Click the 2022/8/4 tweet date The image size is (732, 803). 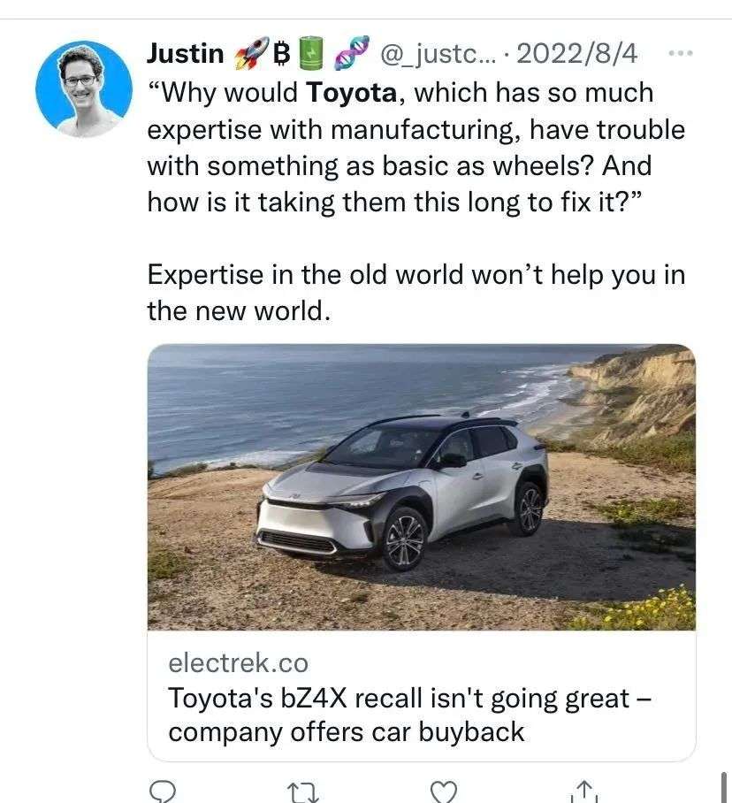click(x=577, y=53)
